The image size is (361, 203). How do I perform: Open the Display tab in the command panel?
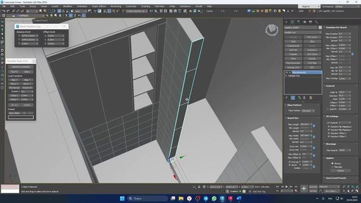310,22
